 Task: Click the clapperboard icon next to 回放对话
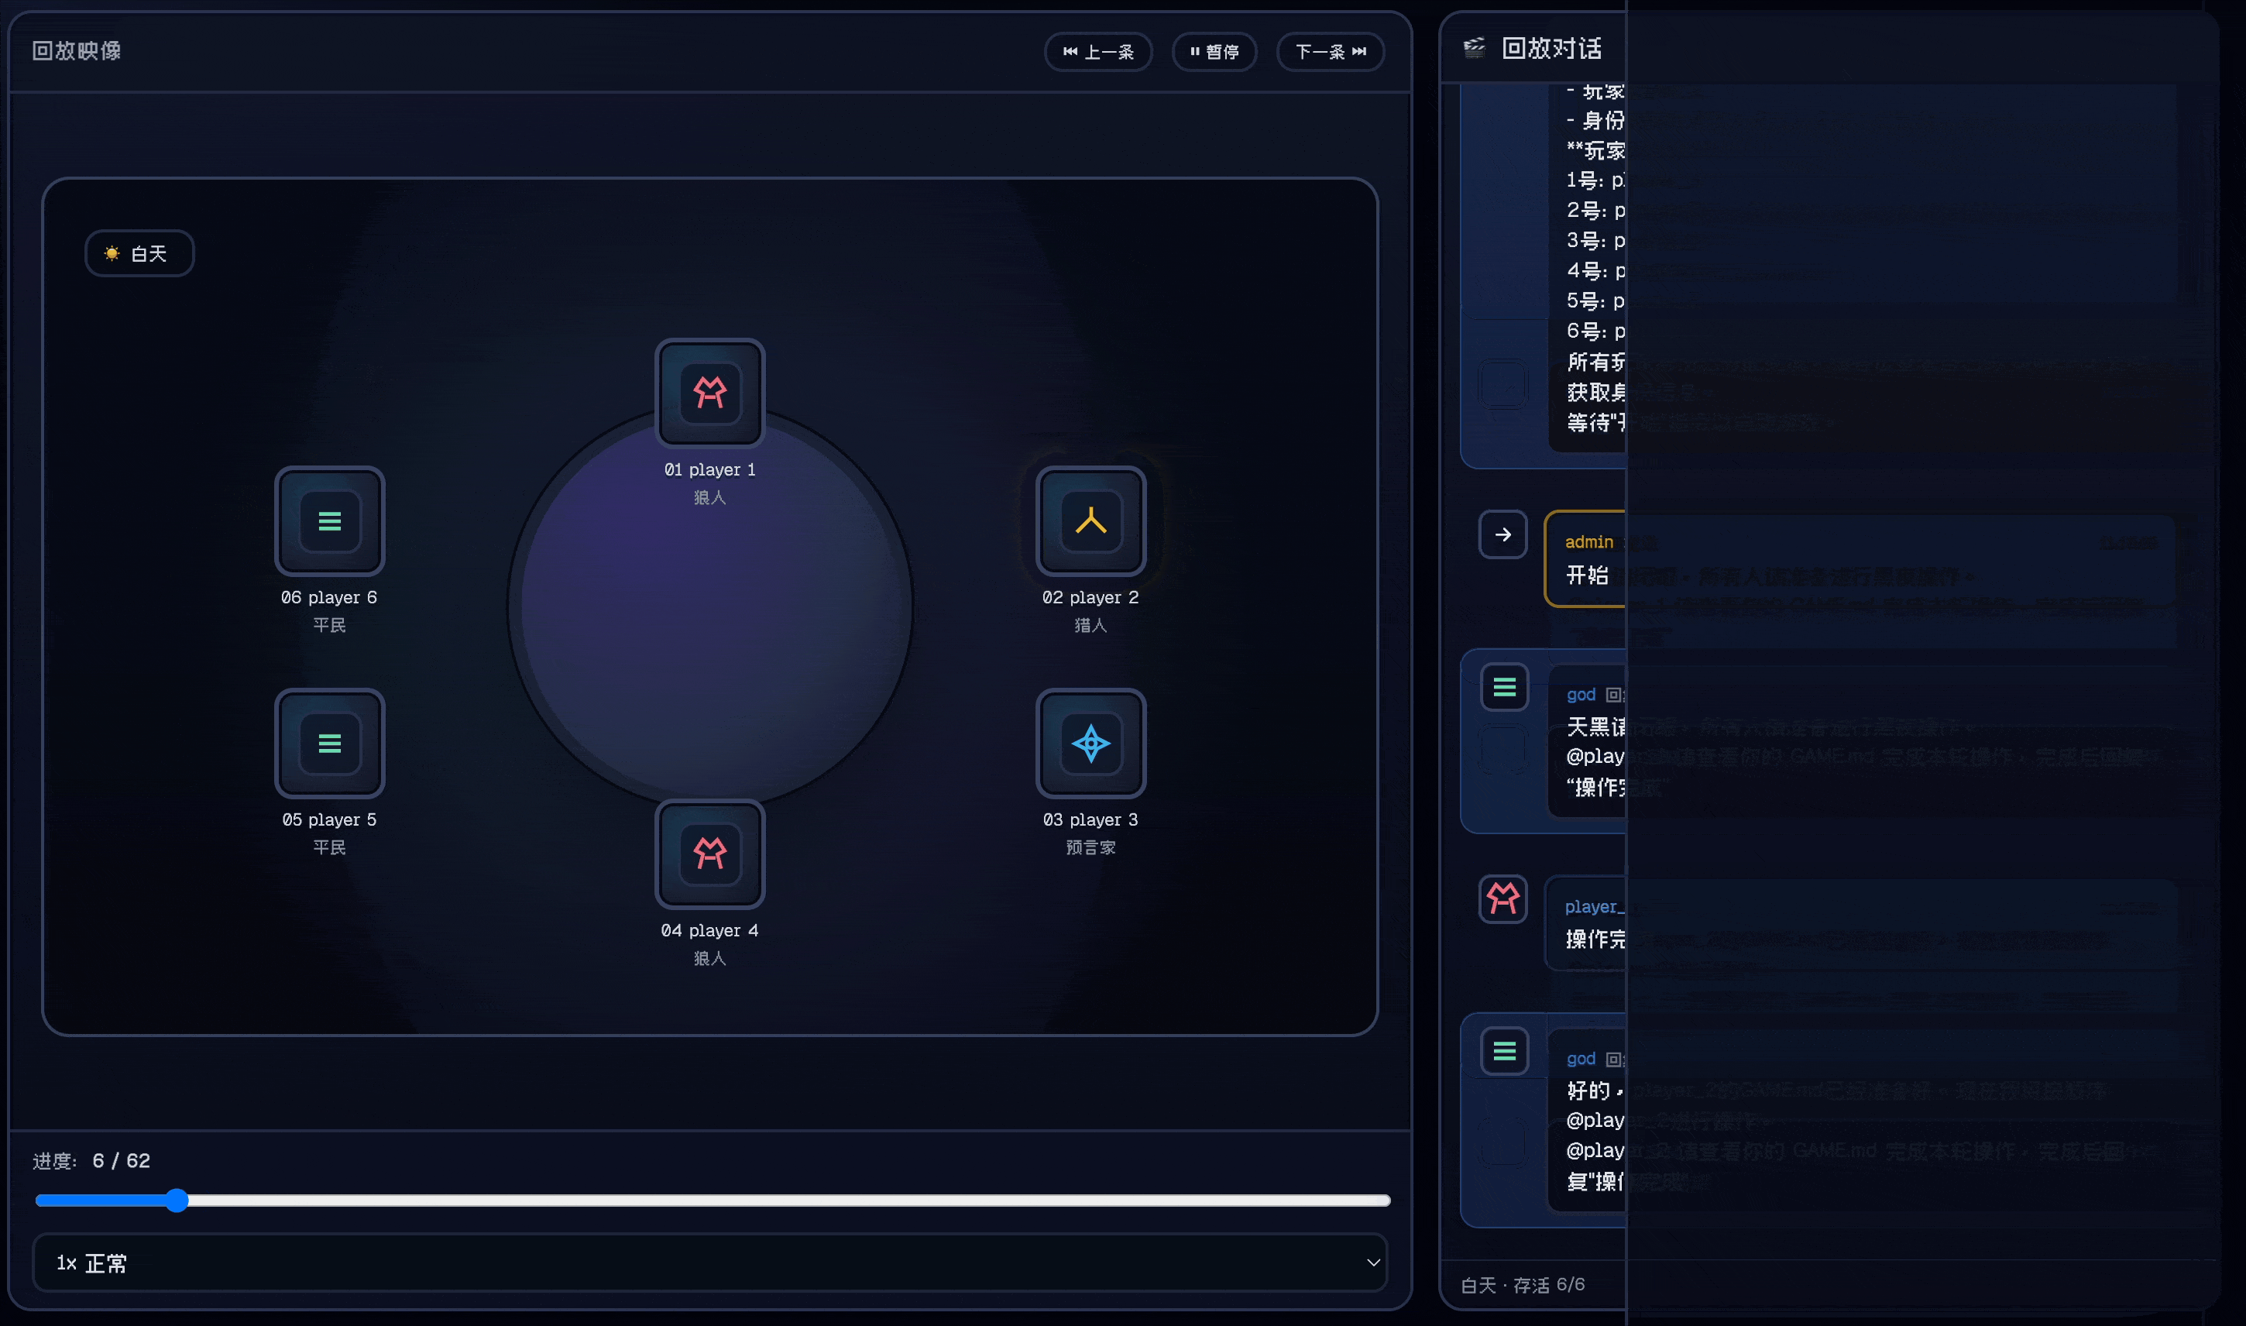(1474, 48)
